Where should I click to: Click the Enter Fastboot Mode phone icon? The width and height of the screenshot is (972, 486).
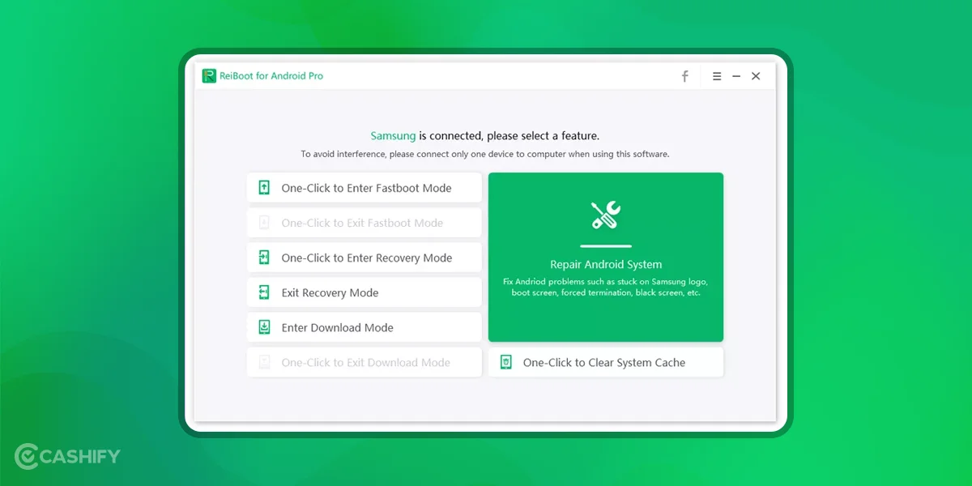coord(262,187)
